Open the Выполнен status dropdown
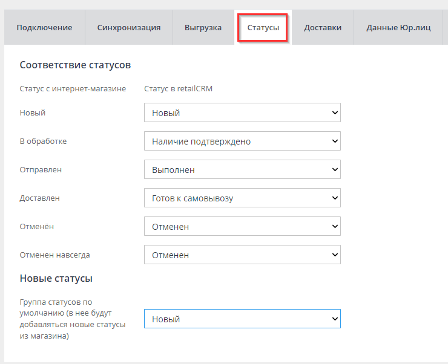The height and width of the screenshot is (364, 448). tap(242, 169)
